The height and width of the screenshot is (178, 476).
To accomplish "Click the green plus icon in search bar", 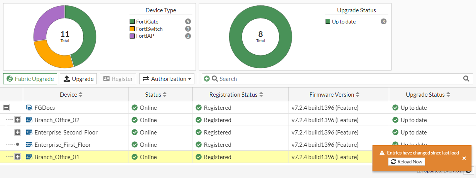I will point(207,79).
